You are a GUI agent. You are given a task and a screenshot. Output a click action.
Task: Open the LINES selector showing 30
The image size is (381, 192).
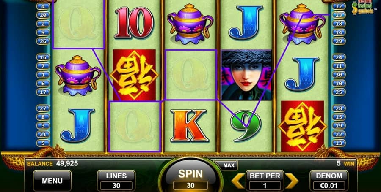(x=116, y=181)
